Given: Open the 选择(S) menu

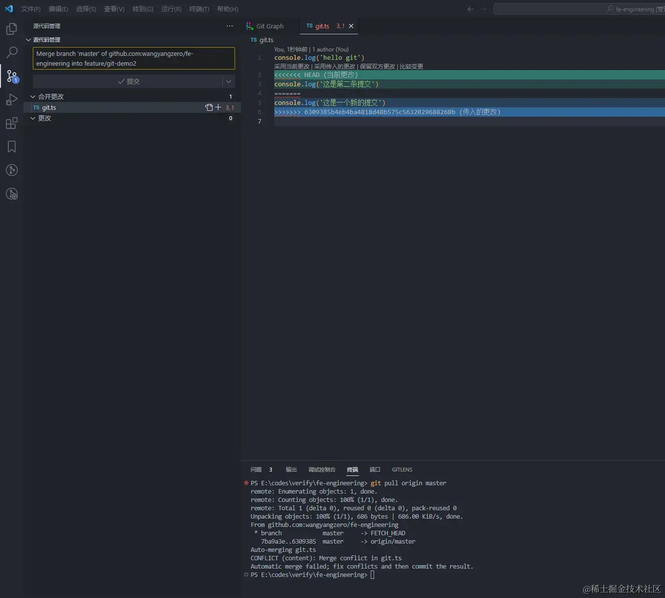Looking at the screenshot, I should coord(86,9).
